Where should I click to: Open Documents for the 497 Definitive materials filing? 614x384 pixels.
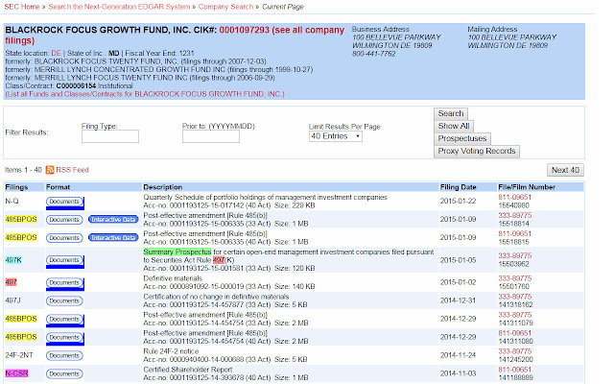pyautogui.click(x=64, y=282)
